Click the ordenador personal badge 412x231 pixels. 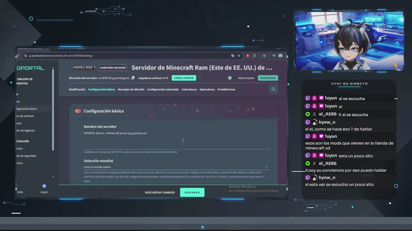pyautogui.click(x=113, y=68)
